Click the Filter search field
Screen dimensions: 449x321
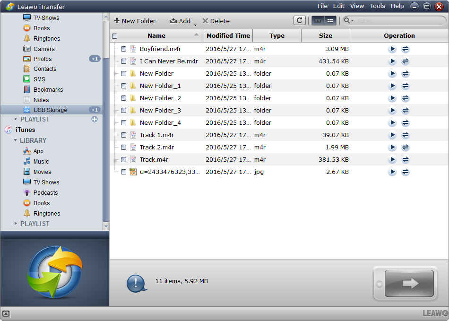click(399, 21)
